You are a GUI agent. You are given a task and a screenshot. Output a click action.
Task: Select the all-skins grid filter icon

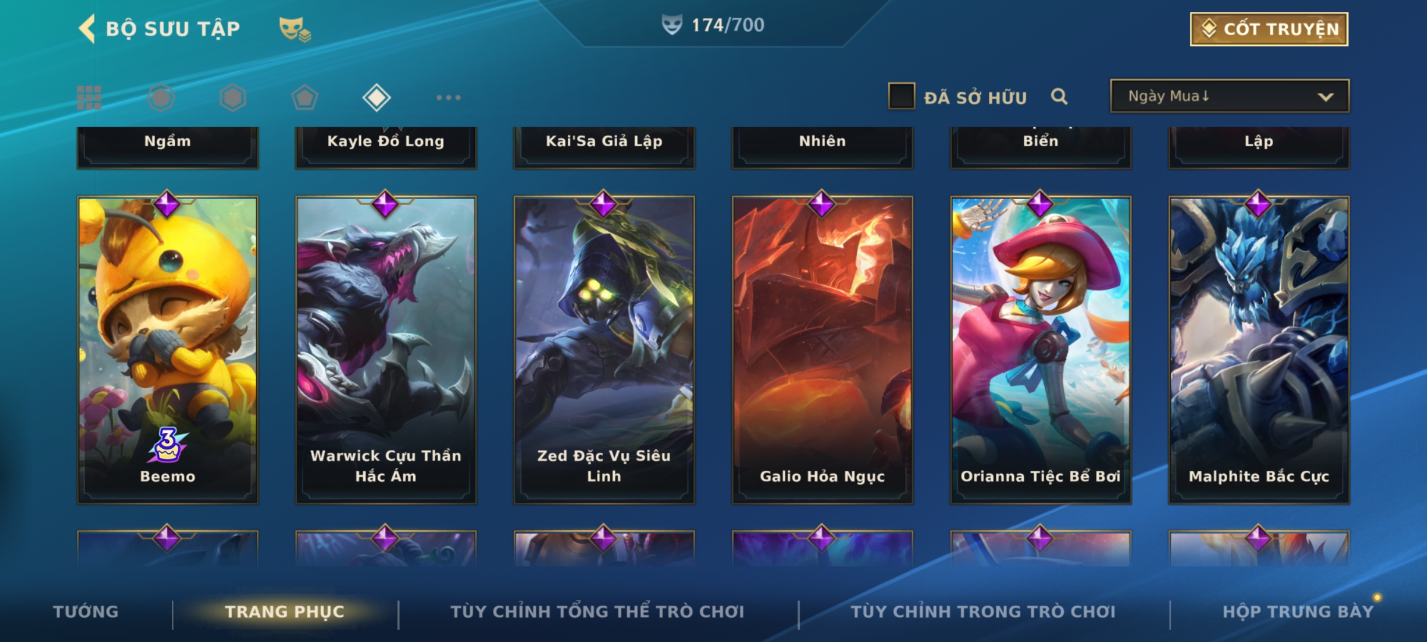point(89,97)
